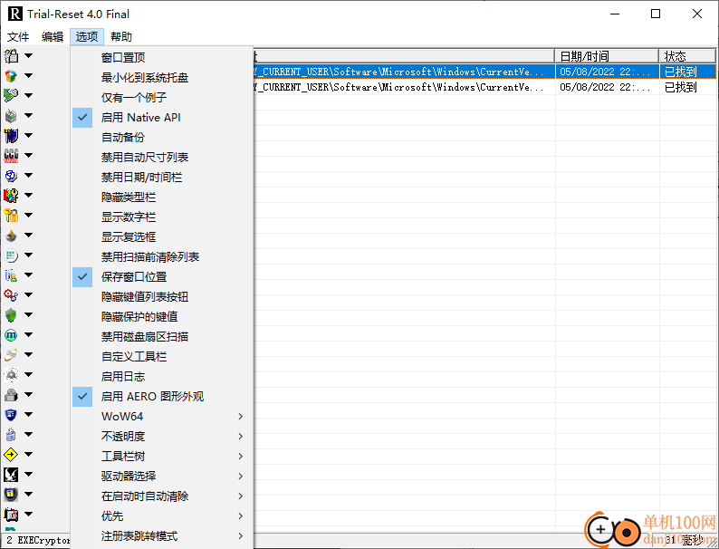
Task: Click the white key and yellow padlock icon
Action: (11, 56)
